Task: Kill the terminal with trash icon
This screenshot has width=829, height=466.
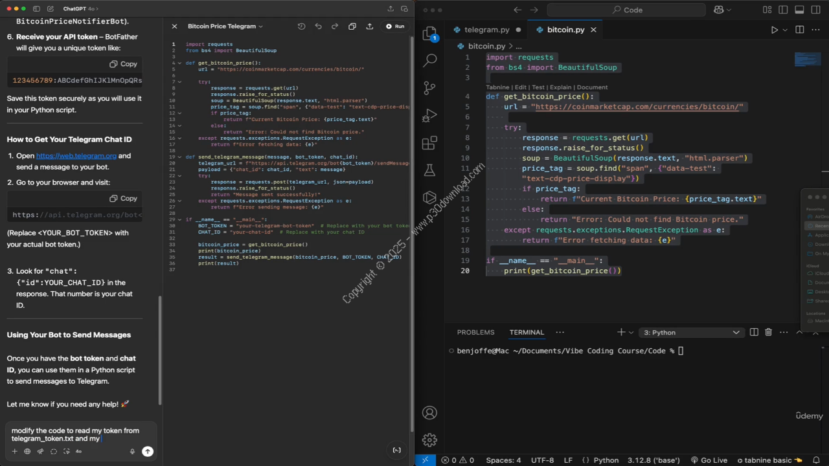Action: coord(768,332)
